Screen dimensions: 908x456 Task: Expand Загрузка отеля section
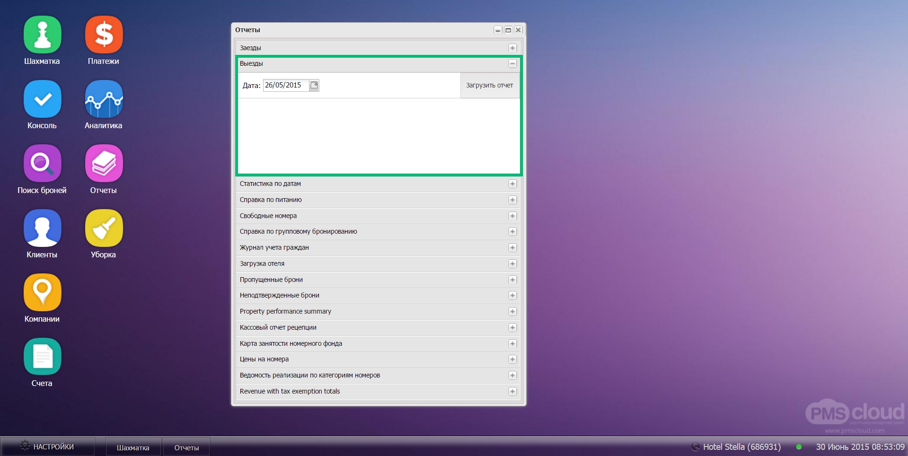[x=512, y=263]
